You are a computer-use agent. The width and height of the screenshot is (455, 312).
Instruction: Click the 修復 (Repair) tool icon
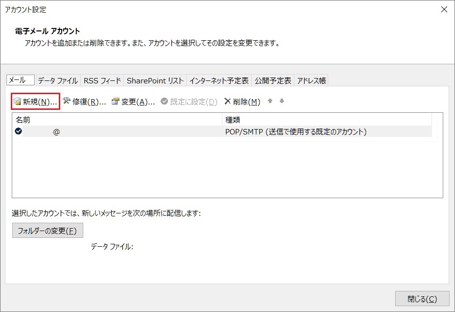coord(67,102)
